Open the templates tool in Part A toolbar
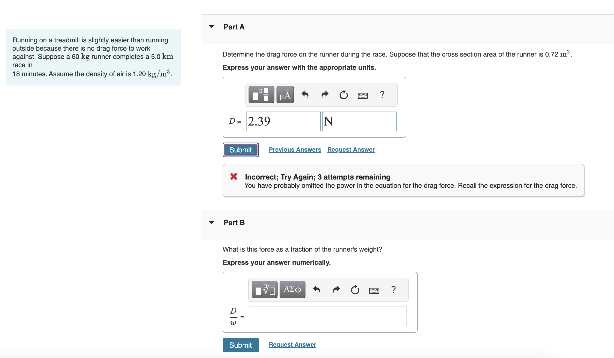The height and width of the screenshot is (358, 614). [261, 95]
